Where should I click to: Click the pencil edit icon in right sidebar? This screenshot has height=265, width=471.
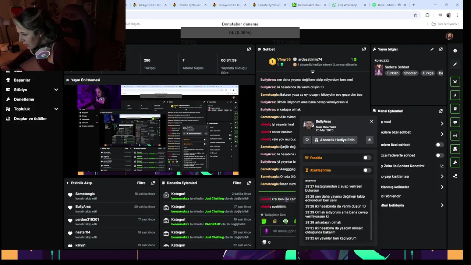455,64
